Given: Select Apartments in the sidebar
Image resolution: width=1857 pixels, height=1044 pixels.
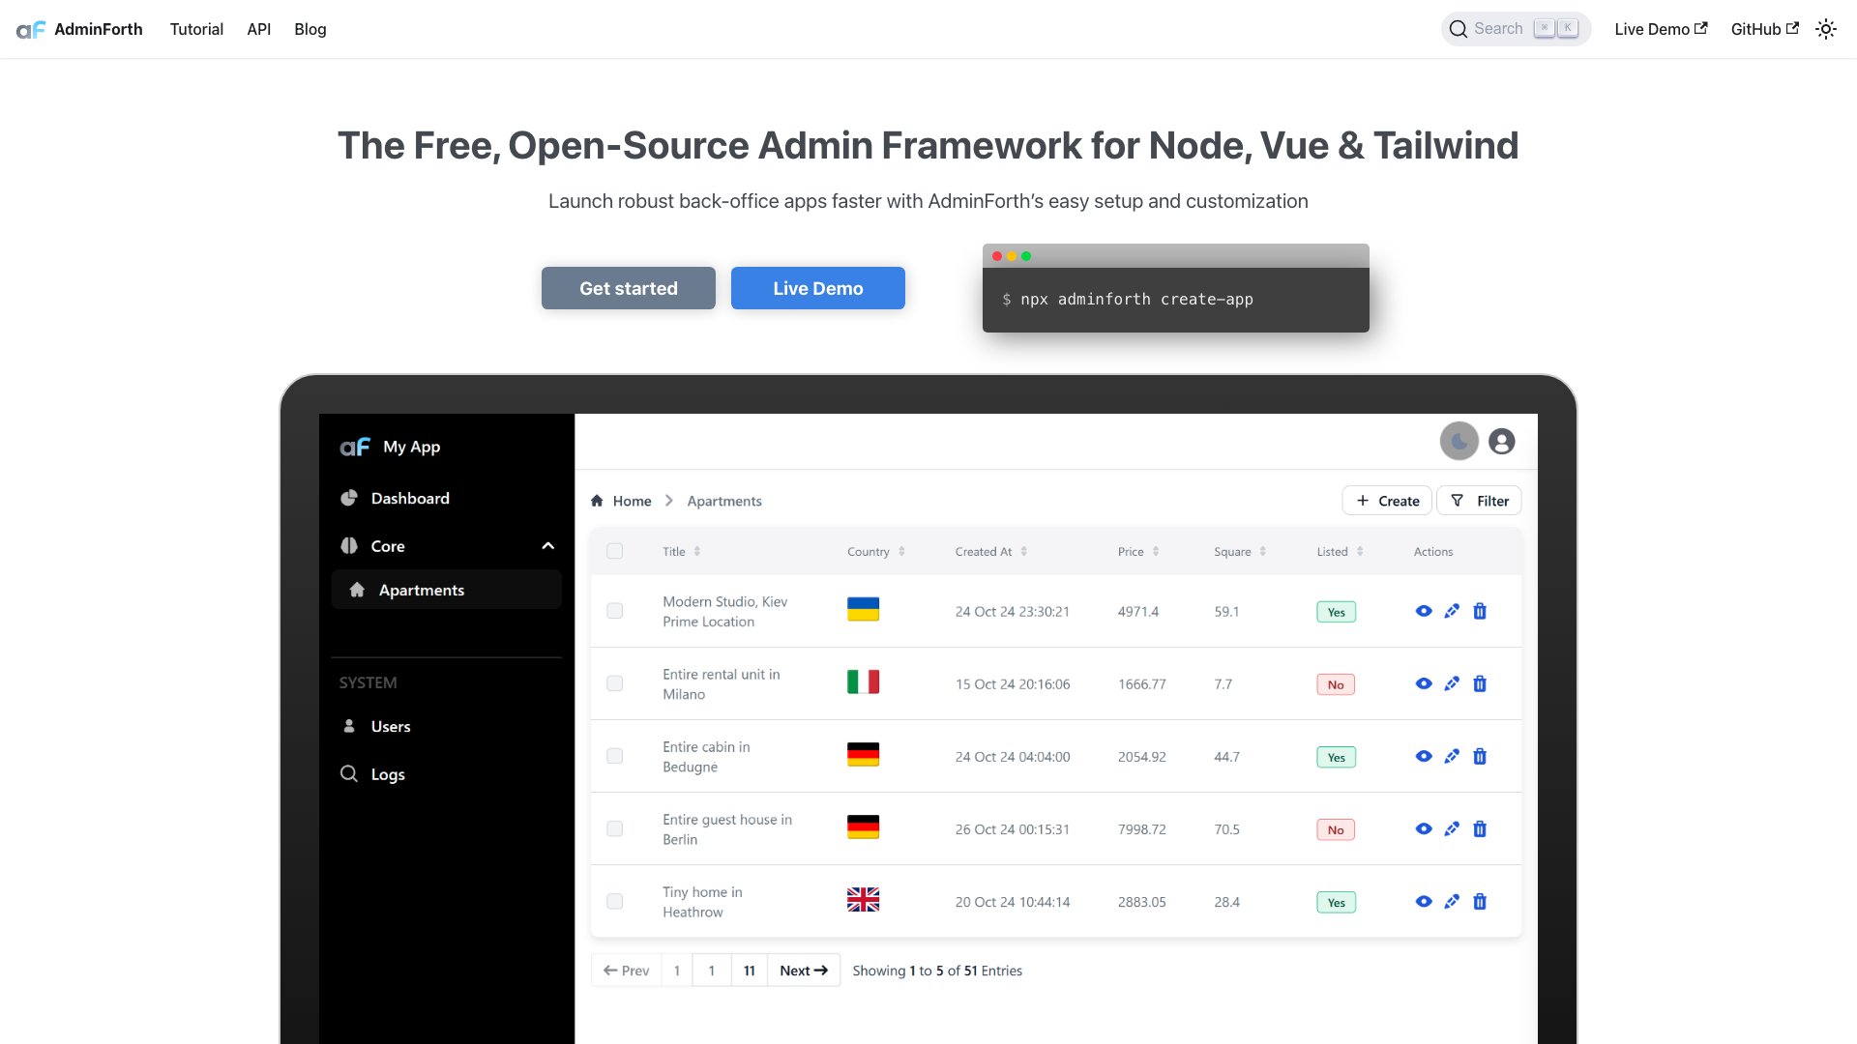Looking at the screenshot, I should click(421, 590).
